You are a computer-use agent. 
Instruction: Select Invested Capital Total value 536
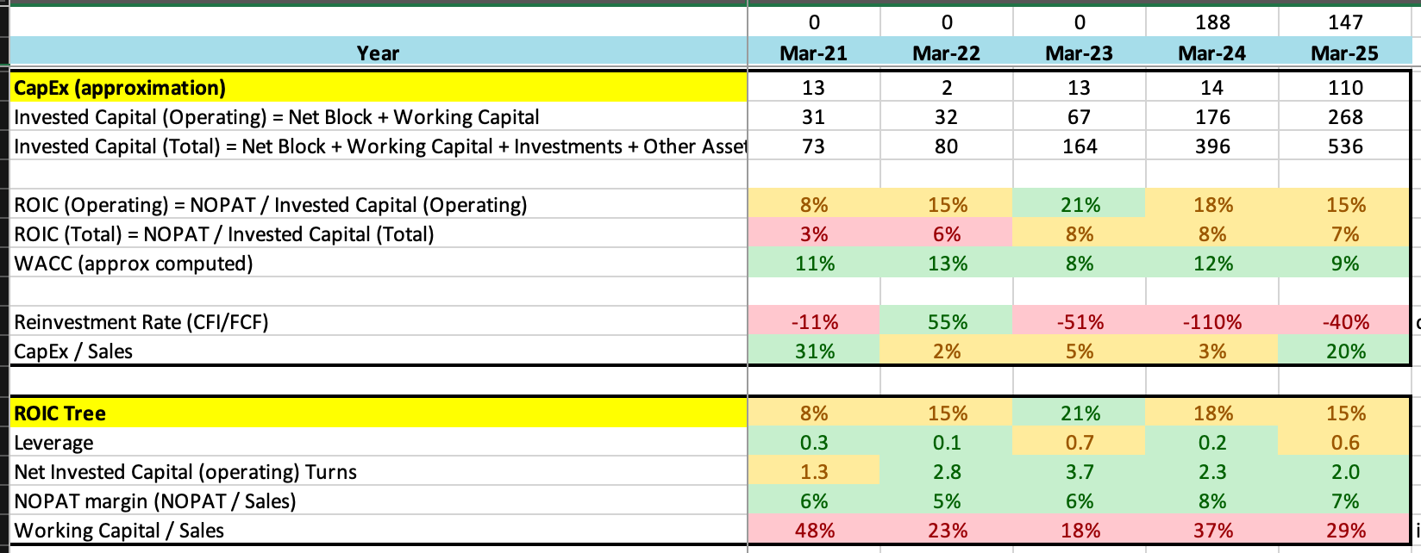[1344, 146]
